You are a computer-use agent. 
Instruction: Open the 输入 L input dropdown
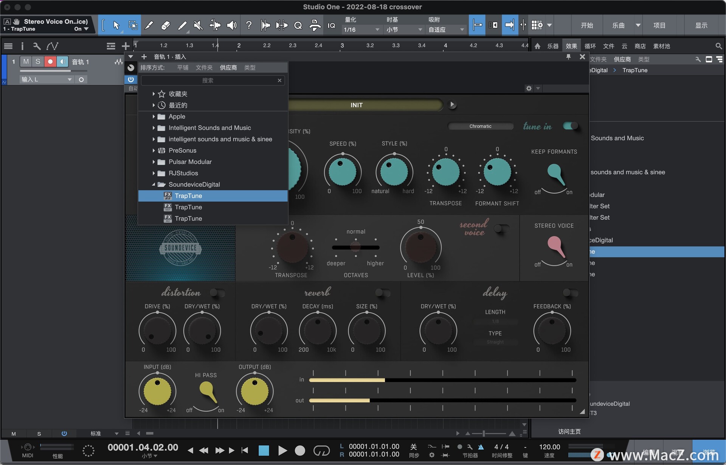pyautogui.click(x=47, y=79)
